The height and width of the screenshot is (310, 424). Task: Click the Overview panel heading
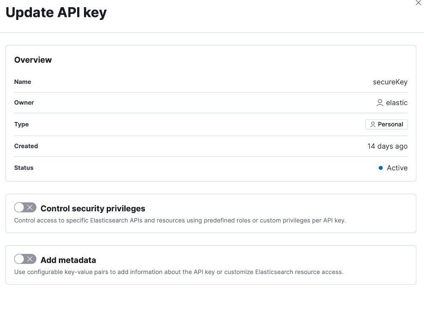tap(33, 60)
